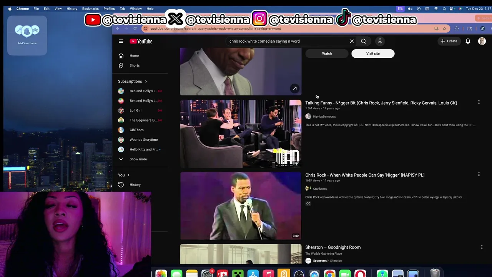
Task: Open Spotlight search in the menu bar
Action: pos(444,8)
